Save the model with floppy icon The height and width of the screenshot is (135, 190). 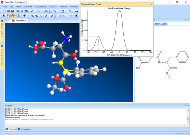12,11
